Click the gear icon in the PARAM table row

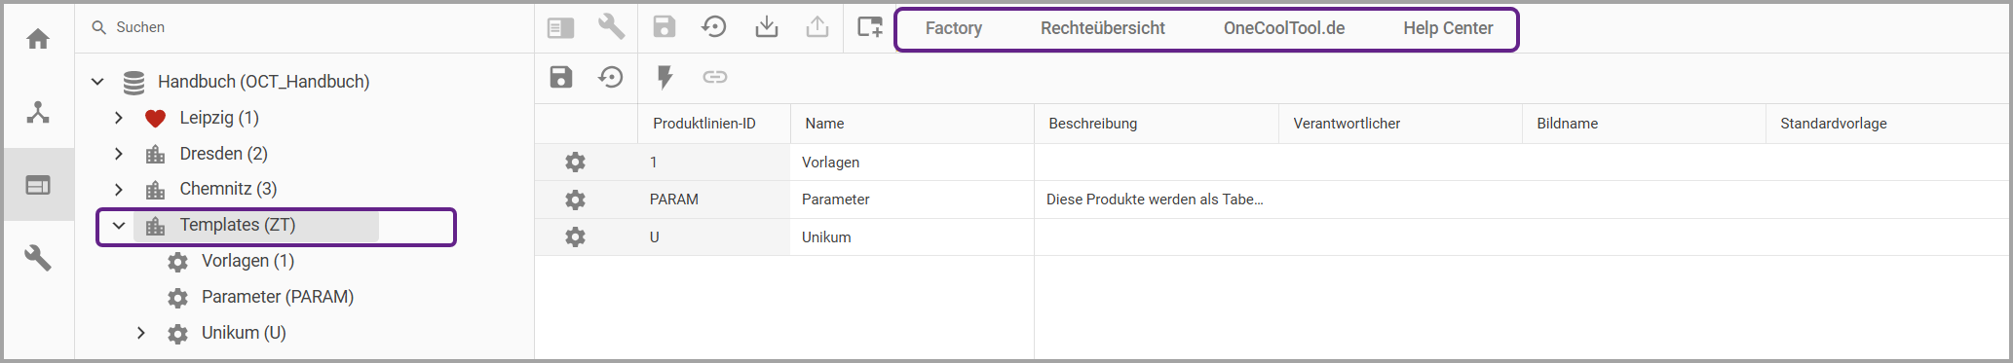click(576, 200)
